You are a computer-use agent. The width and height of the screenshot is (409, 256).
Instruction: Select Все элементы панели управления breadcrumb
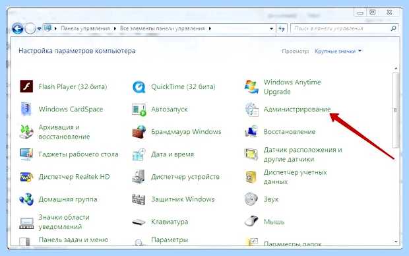coord(162,28)
